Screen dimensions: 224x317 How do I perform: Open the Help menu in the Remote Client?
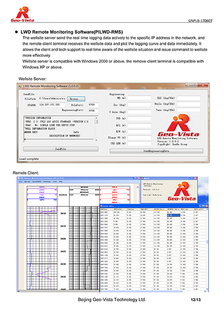[x=61, y=182]
